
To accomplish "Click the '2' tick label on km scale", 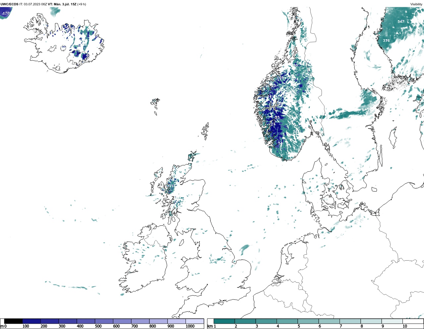I will point(236,326).
